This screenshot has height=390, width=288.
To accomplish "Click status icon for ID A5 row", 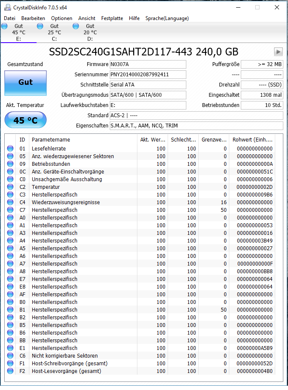I will pyautogui.click(x=10, y=248).
